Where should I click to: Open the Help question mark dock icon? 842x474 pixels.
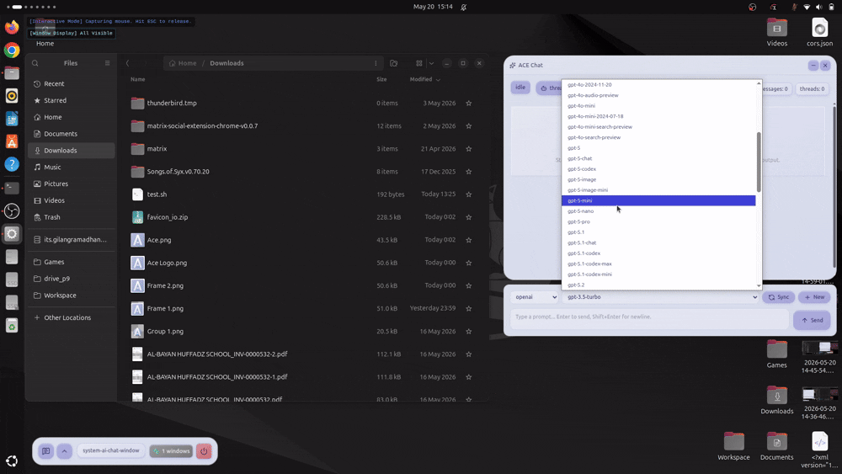pos(12,164)
